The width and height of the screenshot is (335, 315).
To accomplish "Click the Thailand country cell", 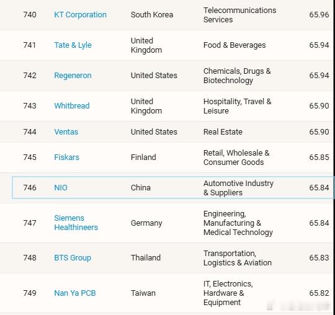I will coord(146,258).
